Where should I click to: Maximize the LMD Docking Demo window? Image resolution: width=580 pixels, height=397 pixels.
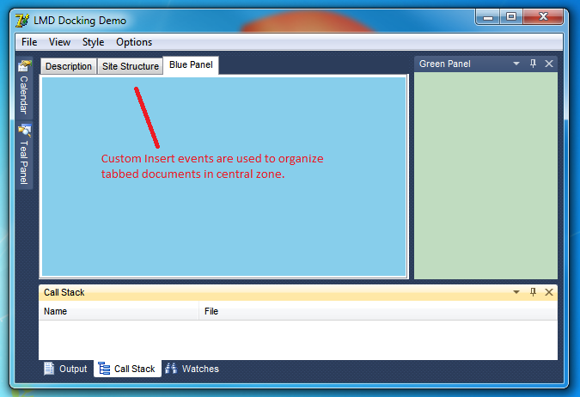click(x=511, y=16)
